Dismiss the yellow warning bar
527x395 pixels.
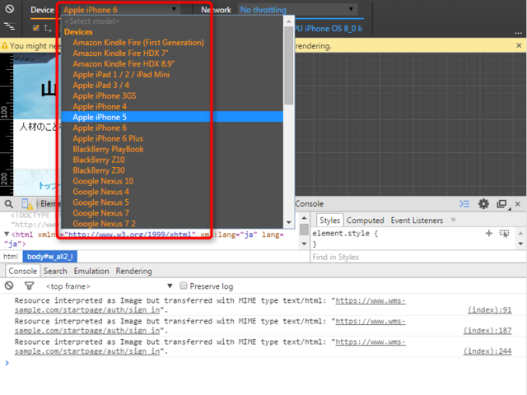pos(519,45)
